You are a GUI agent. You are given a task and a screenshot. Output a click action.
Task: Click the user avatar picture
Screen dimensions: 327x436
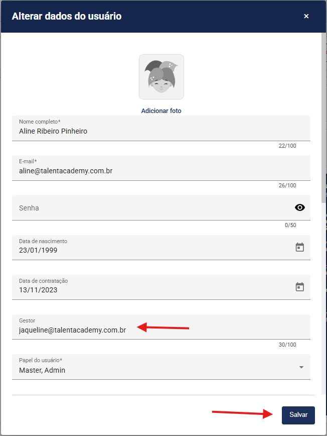(161, 77)
